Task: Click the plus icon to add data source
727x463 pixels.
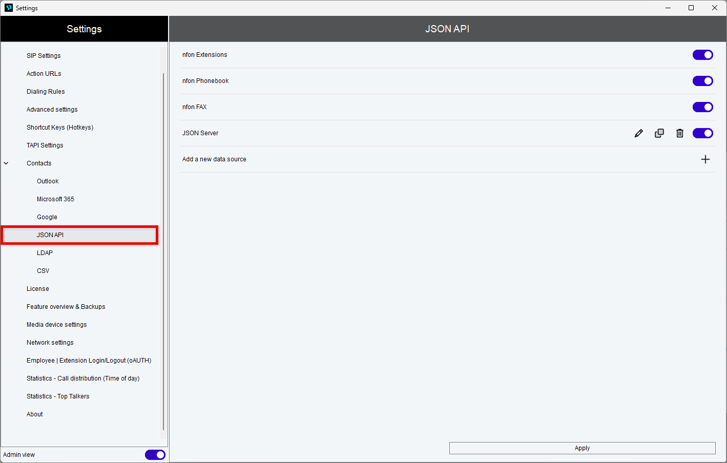Action: coord(705,159)
